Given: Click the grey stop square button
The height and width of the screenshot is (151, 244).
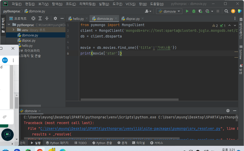Looking at the screenshot, I should click(218, 11).
